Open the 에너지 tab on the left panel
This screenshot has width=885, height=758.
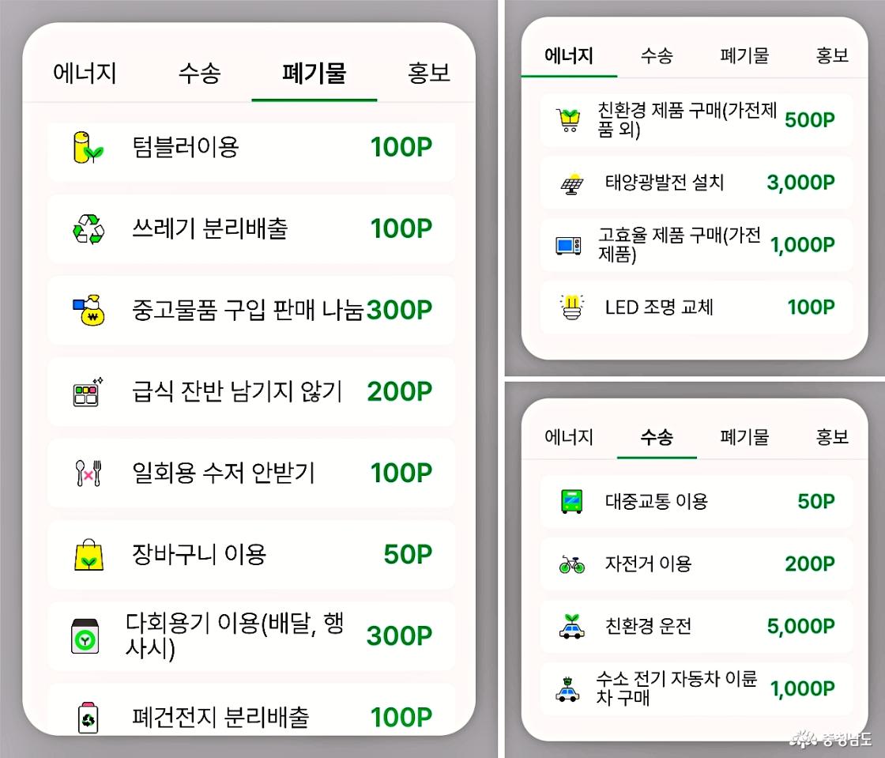pyautogui.click(x=85, y=73)
